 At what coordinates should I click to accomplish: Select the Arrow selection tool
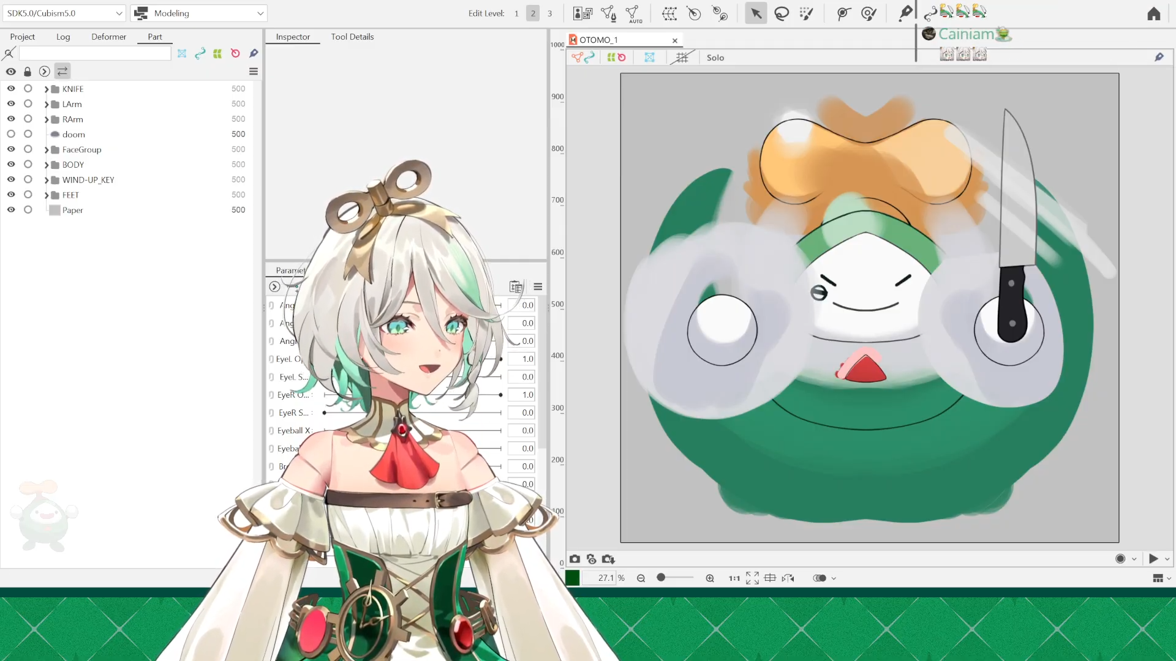(x=756, y=13)
